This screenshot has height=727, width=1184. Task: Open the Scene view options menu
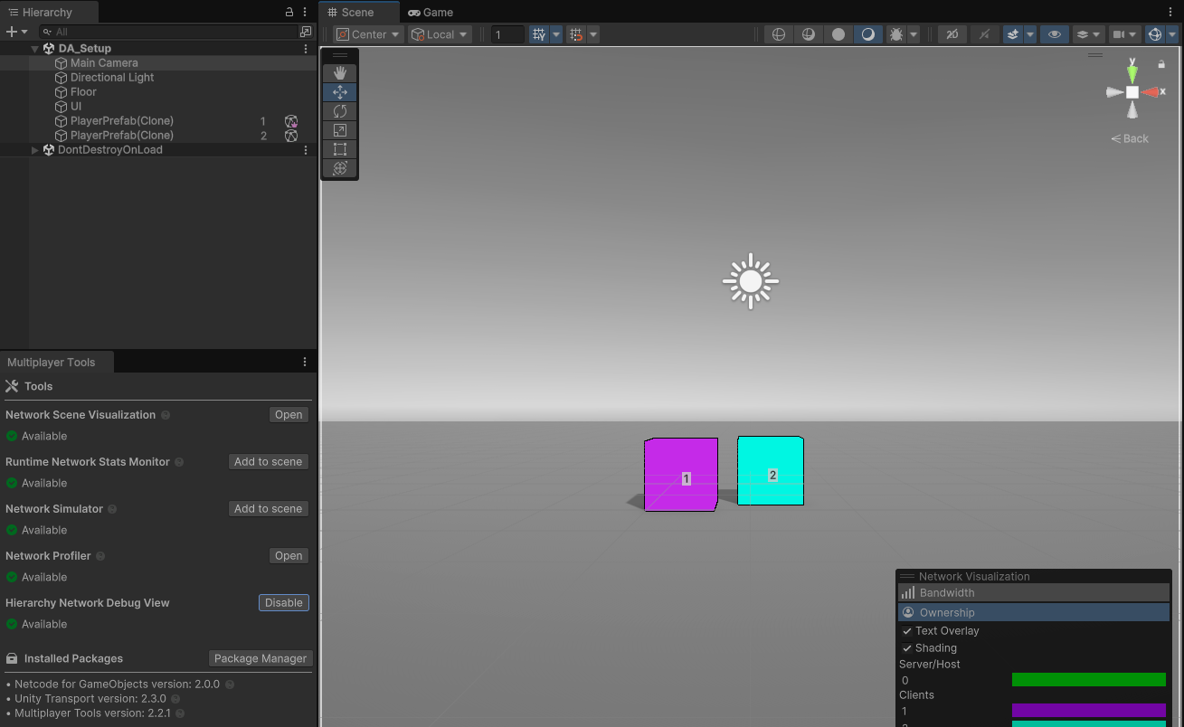(1172, 12)
